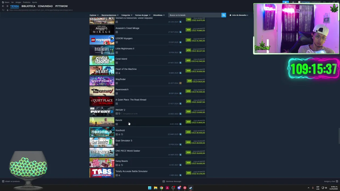Open Google Chrome from the taskbar
The width and height of the screenshot is (340, 191).
coord(161,188)
